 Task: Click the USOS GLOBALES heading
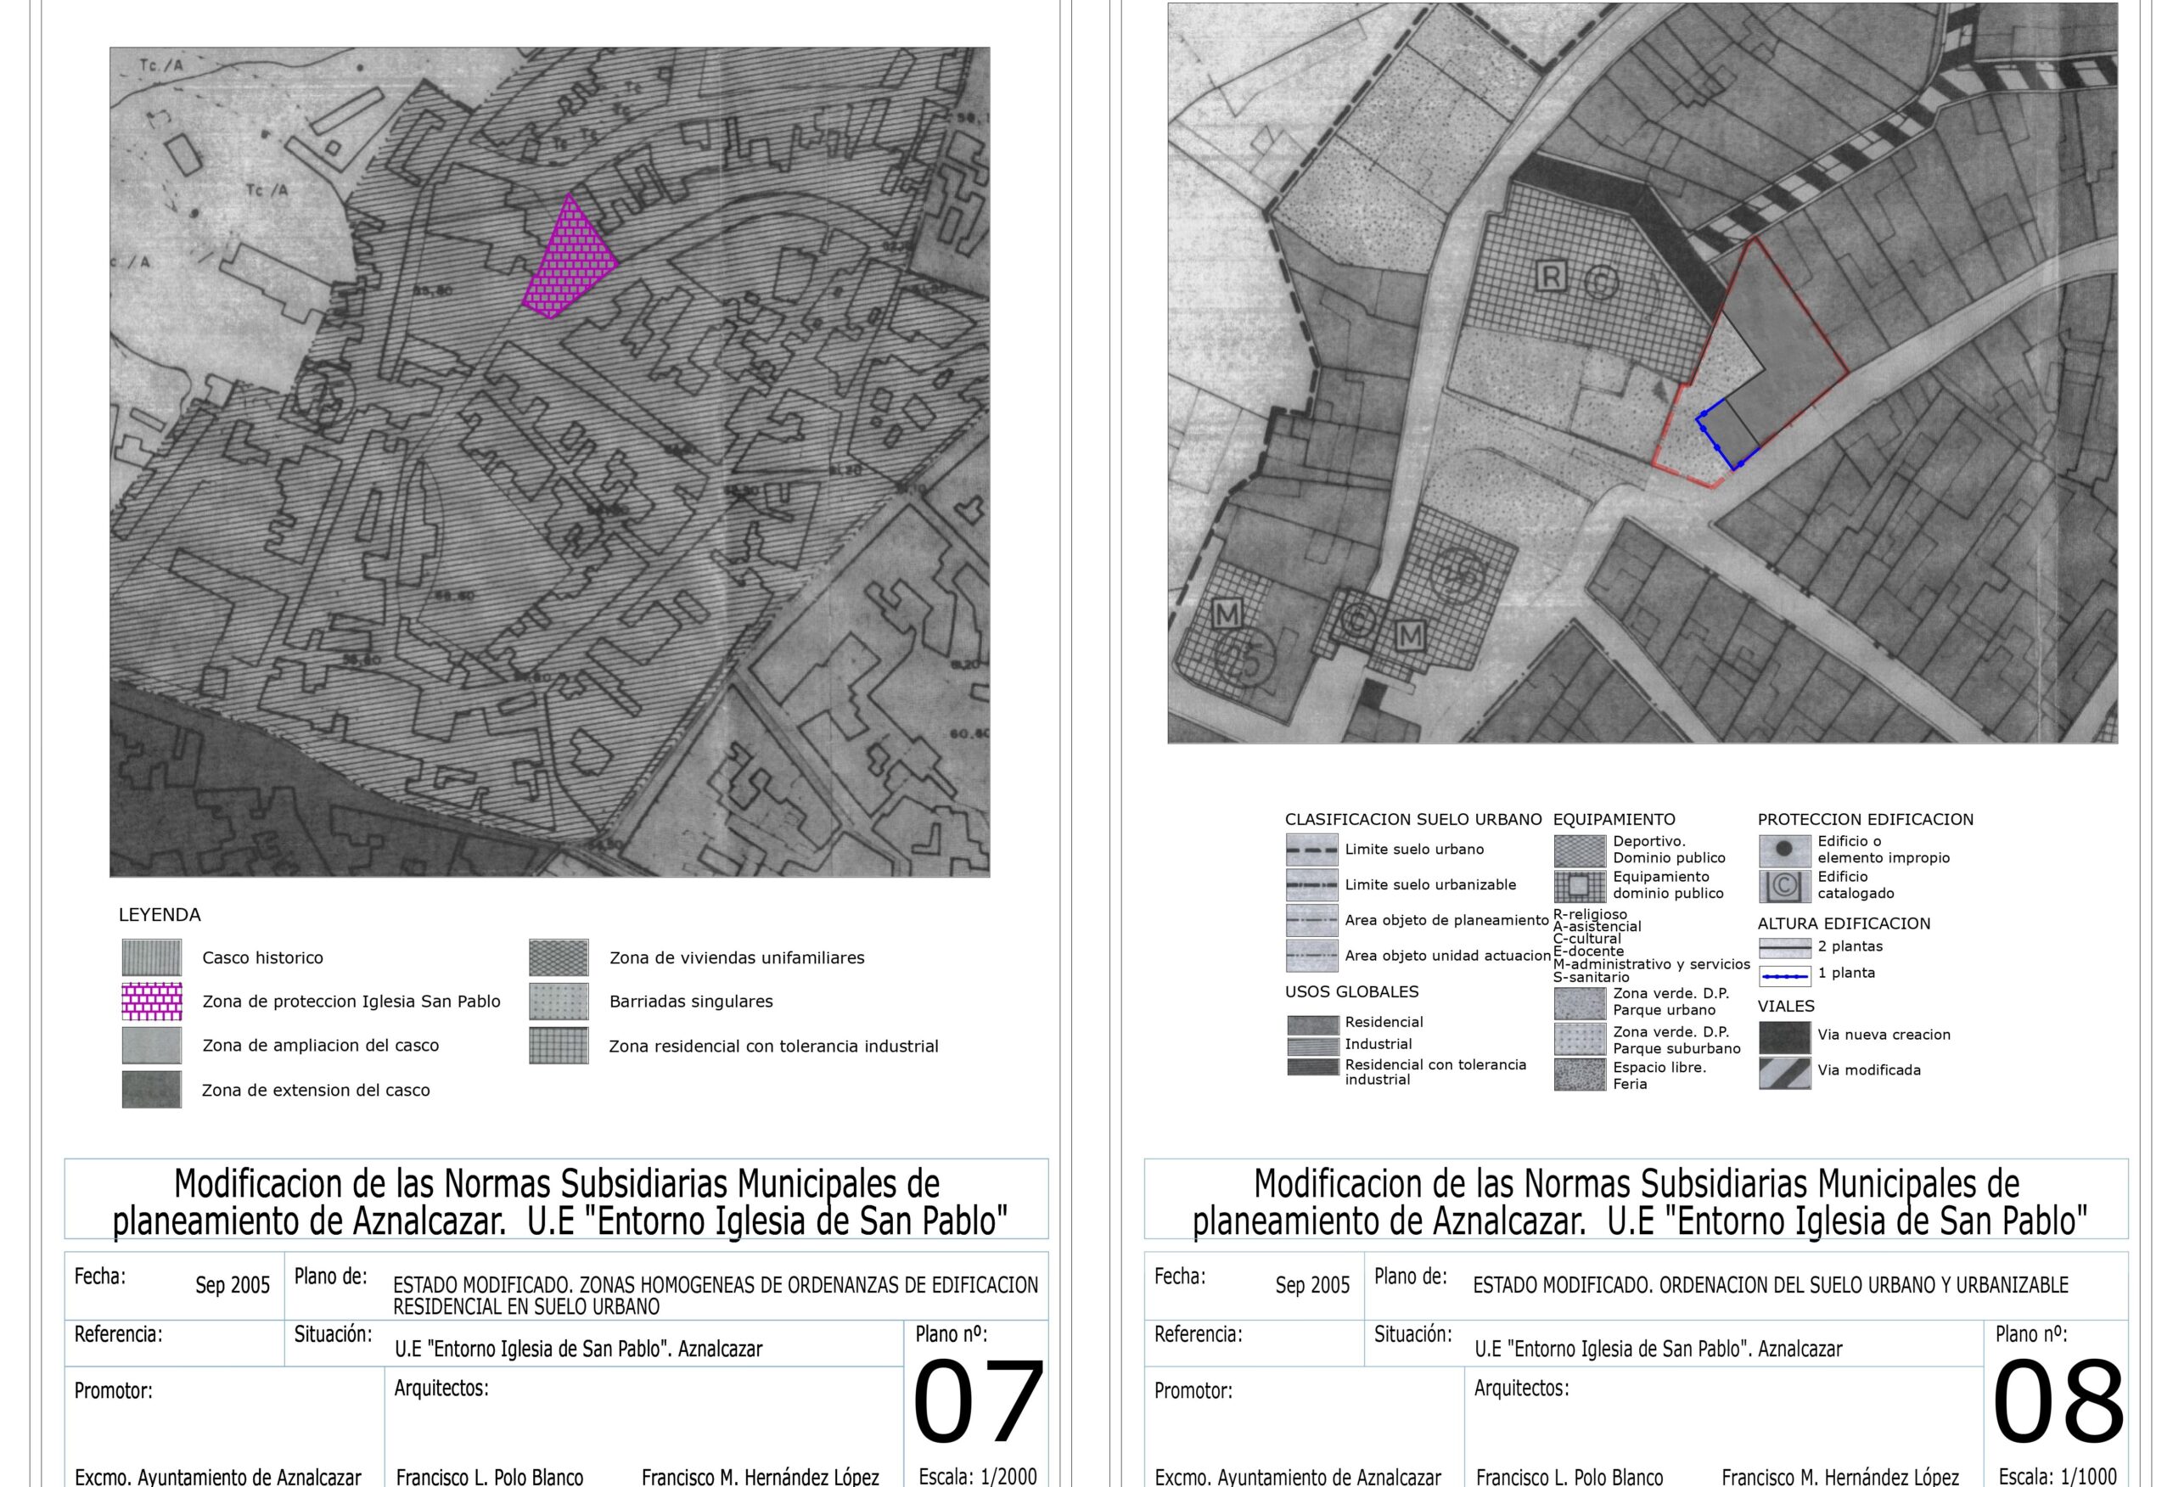[x=1352, y=991]
